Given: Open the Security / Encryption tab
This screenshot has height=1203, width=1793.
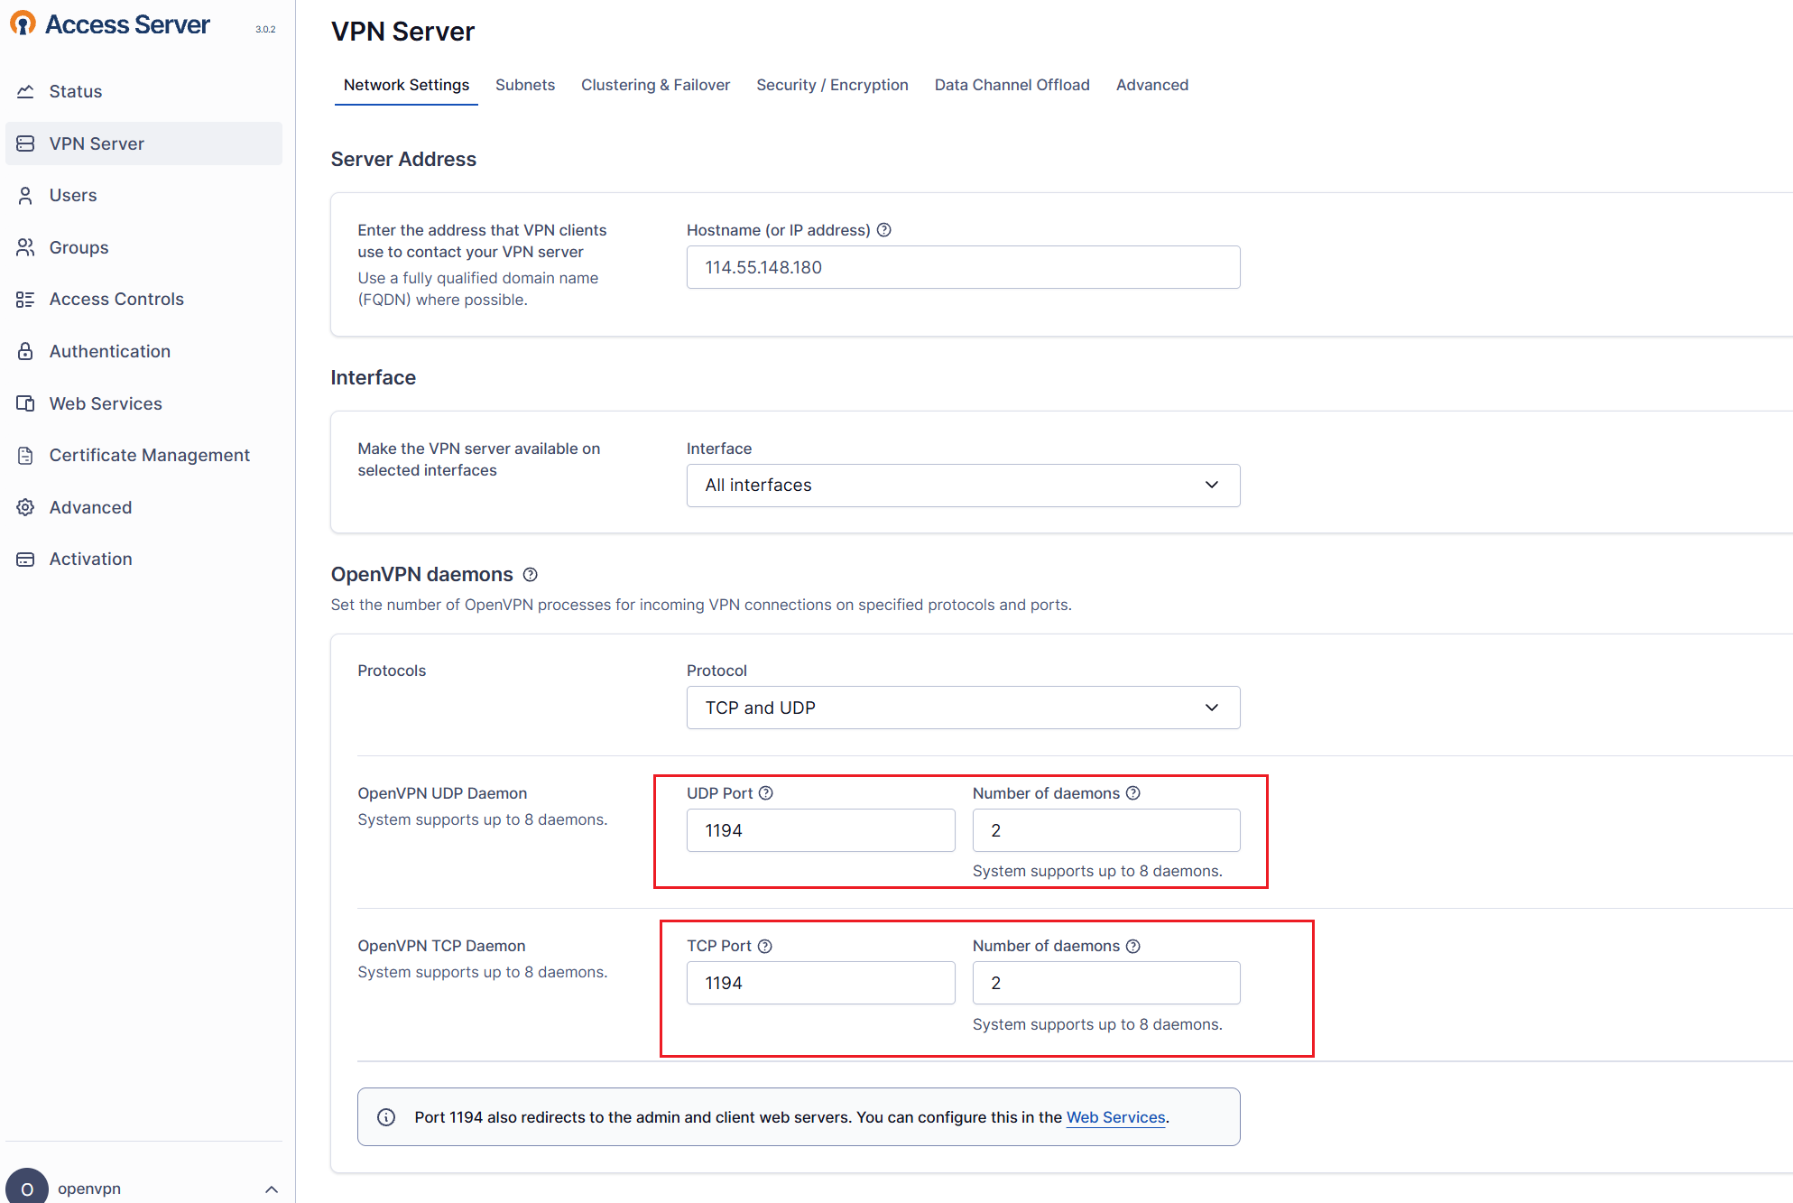Looking at the screenshot, I should pyautogui.click(x=832, y=85).
